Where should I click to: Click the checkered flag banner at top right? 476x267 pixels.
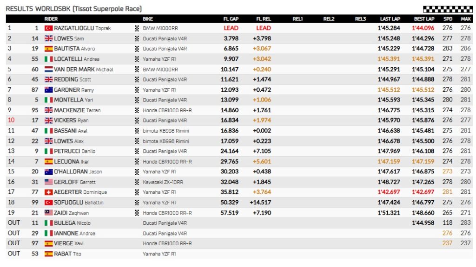point(447,9)
